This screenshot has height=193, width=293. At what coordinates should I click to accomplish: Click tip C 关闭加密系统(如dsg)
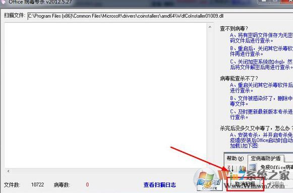click(x=261, y=65)
